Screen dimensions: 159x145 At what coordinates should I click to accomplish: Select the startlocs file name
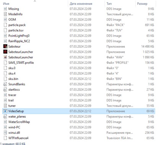tap(14, 90)
